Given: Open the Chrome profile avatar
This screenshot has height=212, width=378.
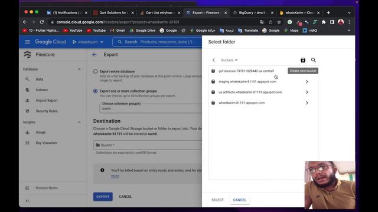Looking at the screenshot, I should [x=340, y=22].
